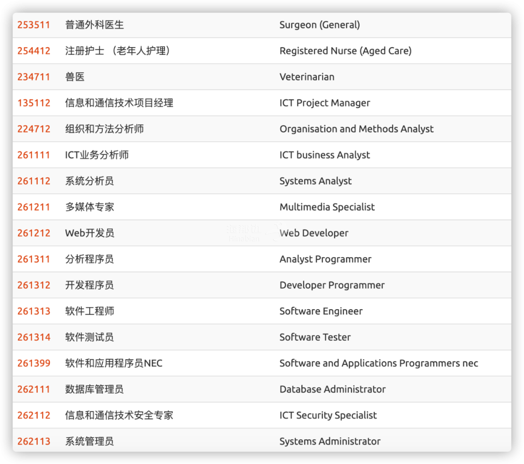Screen dimensions: 524x464
Task: Click code 135112 ICT Project Manager
Action: pyautogui.click(x=34, y=103)
